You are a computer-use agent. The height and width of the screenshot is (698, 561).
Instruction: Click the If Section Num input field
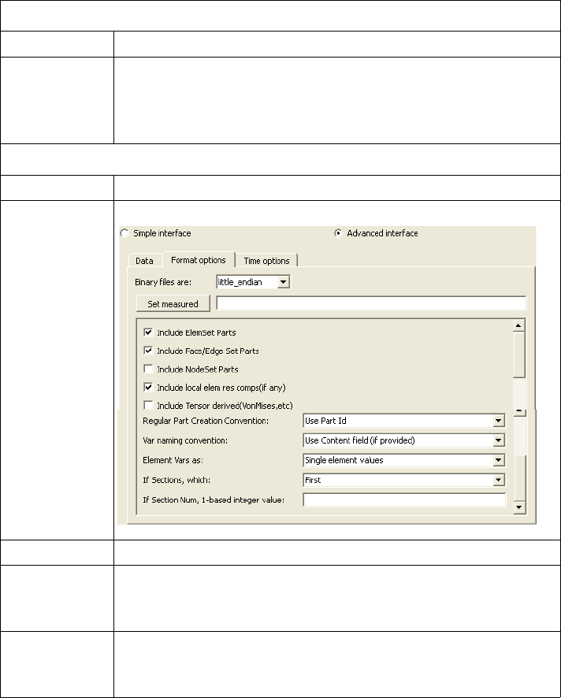404,499
